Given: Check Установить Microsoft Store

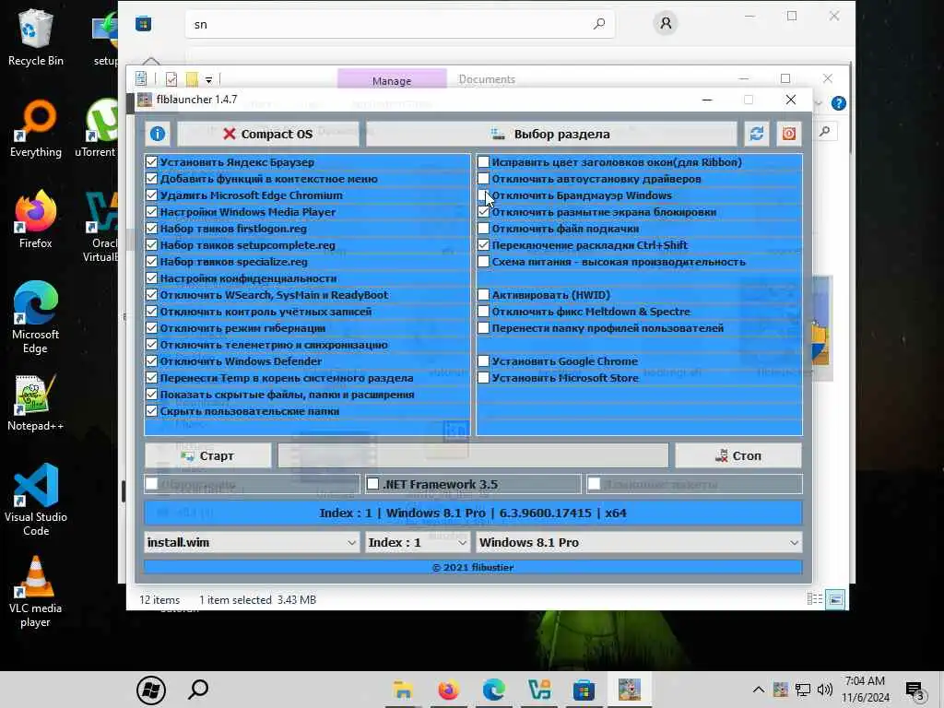Looking at the screenshot, I should [483, 377].
